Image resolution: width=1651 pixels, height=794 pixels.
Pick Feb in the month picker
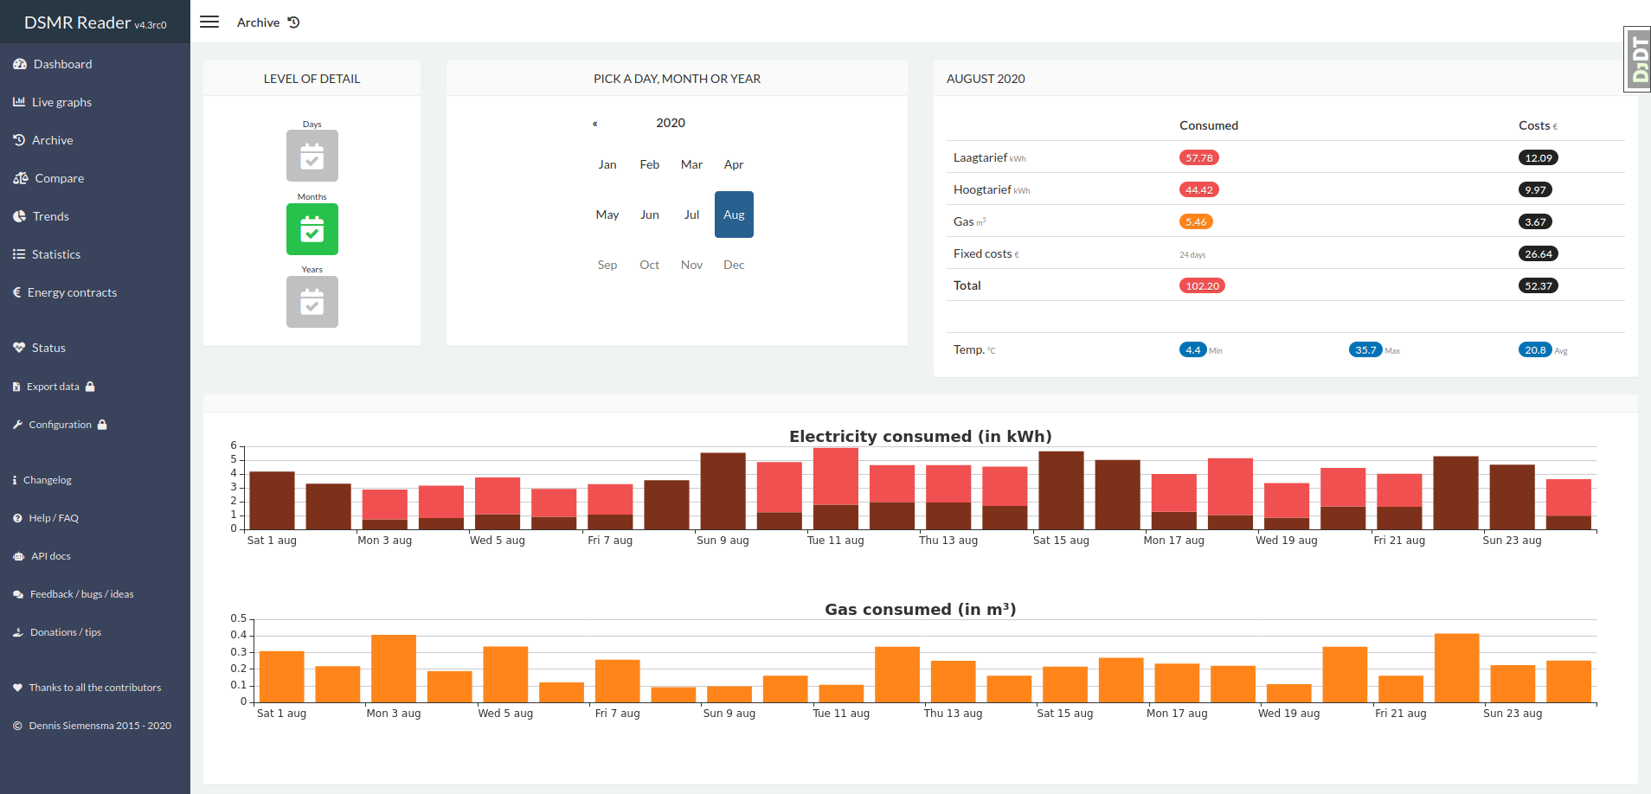click(650, 164)
